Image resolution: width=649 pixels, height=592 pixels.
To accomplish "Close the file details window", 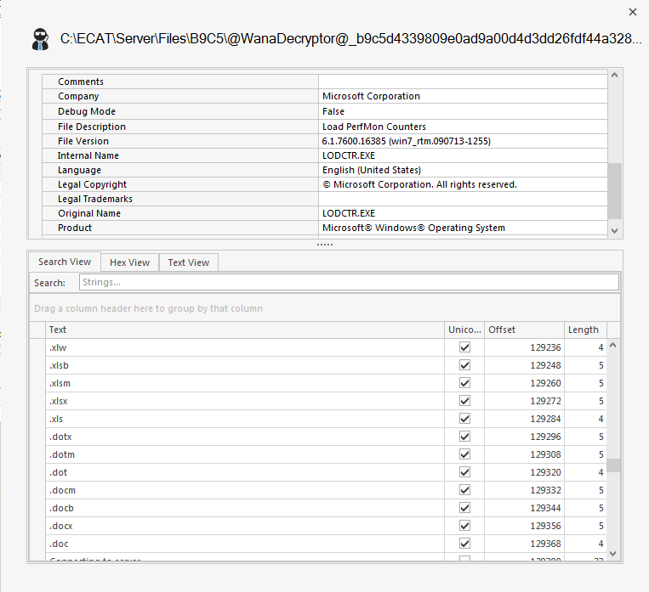I will click(x=632, y=12).
